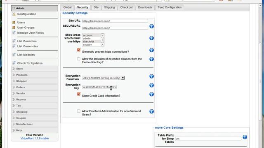Click the Manage User Fields icon
This screenshot has height=148, width=264.
14,32
